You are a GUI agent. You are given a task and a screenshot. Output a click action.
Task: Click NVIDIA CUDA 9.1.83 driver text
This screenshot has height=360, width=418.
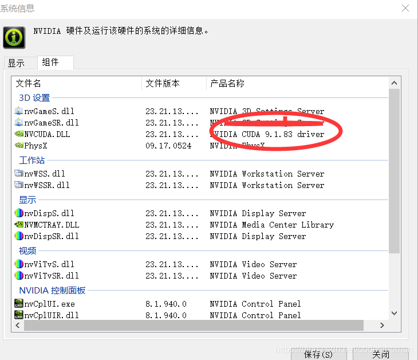pos(267,134)
